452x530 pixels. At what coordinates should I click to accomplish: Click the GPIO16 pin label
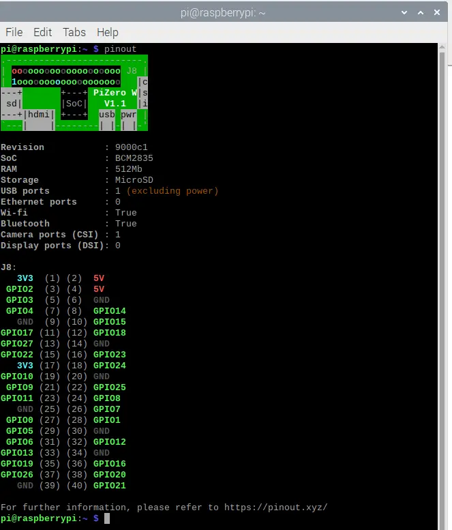110,463
